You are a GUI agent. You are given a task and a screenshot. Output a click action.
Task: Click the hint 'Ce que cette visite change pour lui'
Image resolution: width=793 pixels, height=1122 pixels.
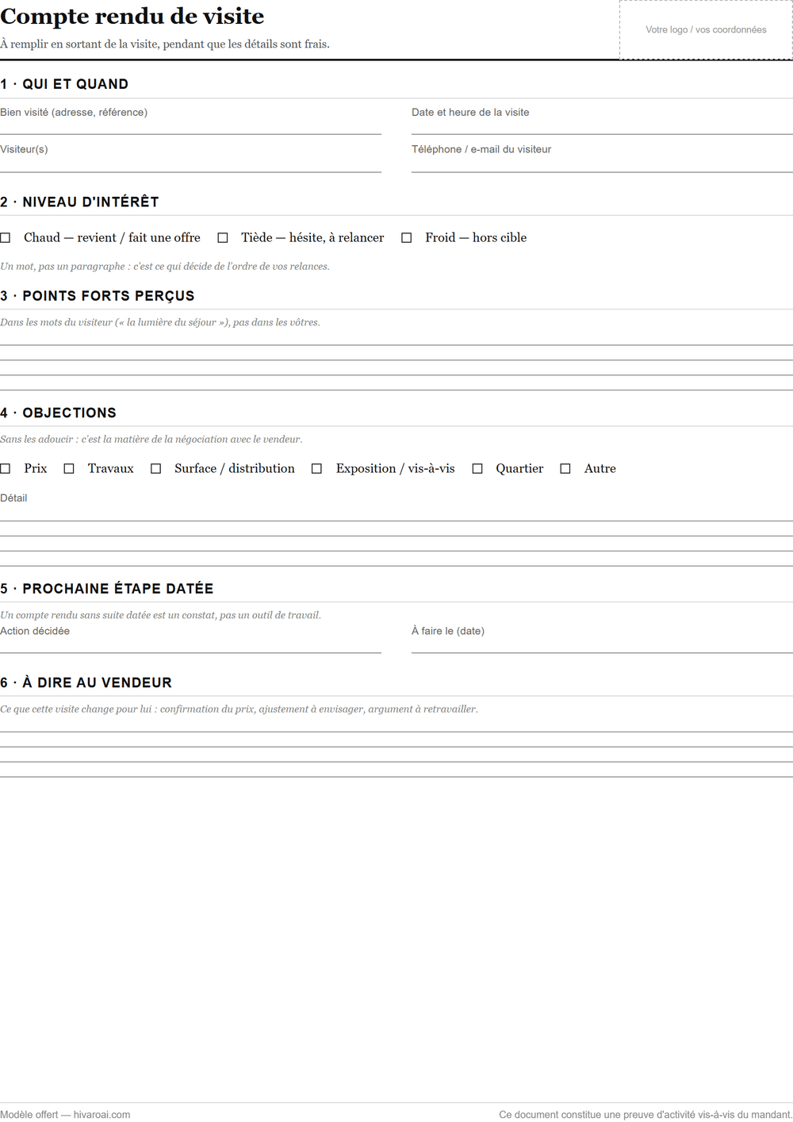(x=239, y=709)
